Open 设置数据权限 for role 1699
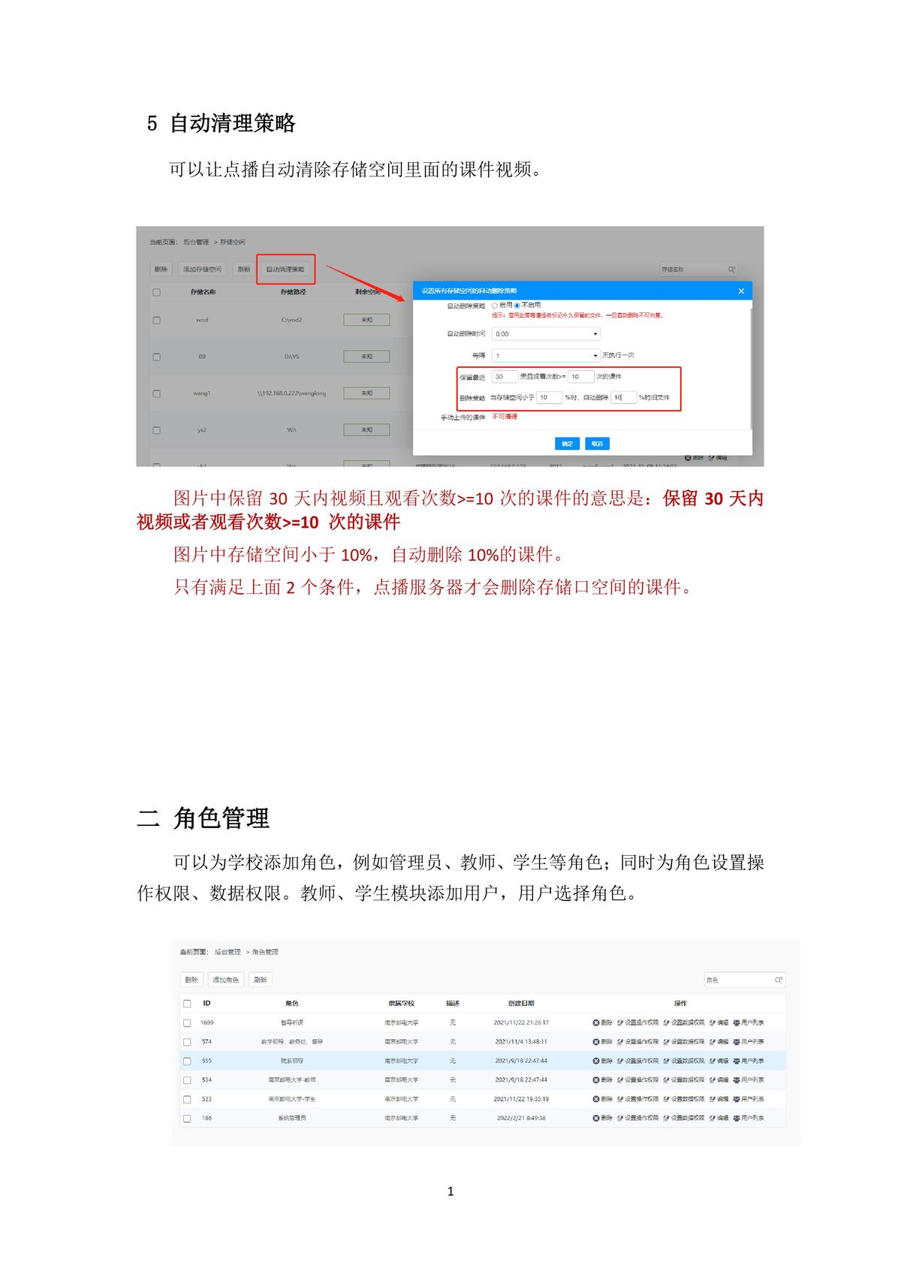This screenshot has height=1274, width=901. click(x=684, y=1023)
